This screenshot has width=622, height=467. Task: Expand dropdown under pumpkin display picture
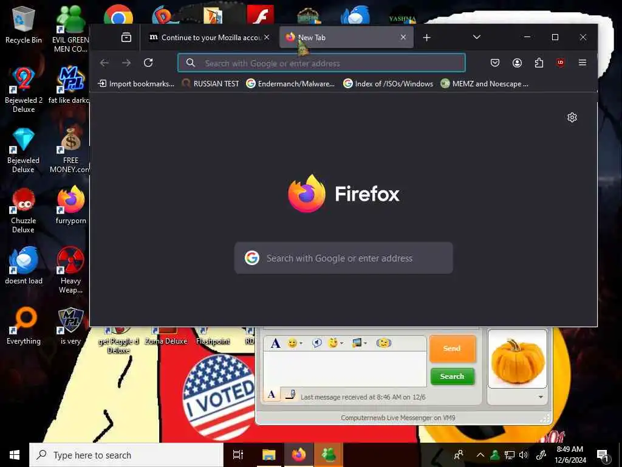541,397
